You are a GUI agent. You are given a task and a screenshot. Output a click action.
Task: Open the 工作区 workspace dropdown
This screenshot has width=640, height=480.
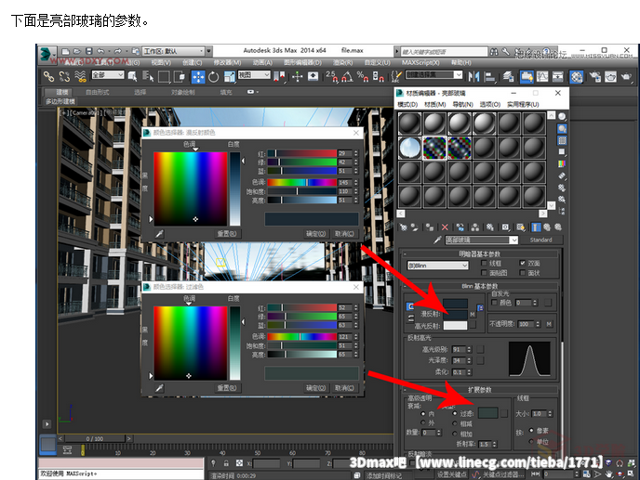(173, 51)
